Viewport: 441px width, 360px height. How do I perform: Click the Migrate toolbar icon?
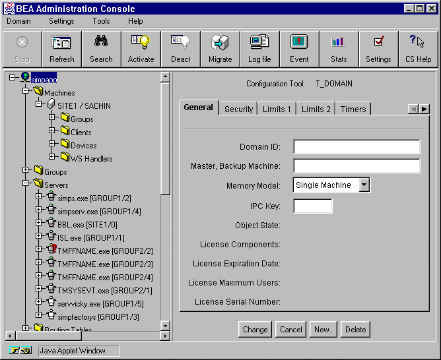click(x=220, y=42)
